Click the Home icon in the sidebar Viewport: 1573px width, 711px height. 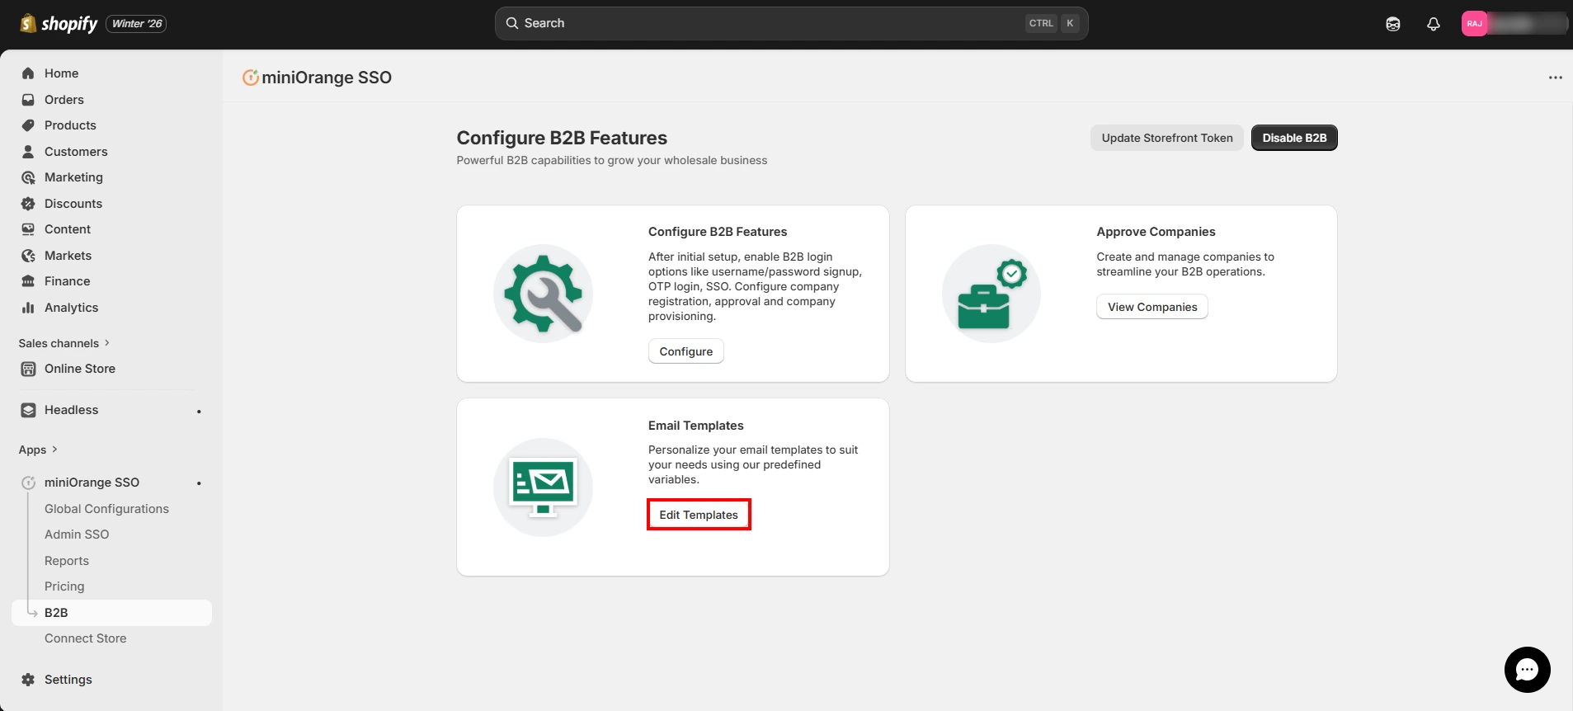(x=28, y=73)
